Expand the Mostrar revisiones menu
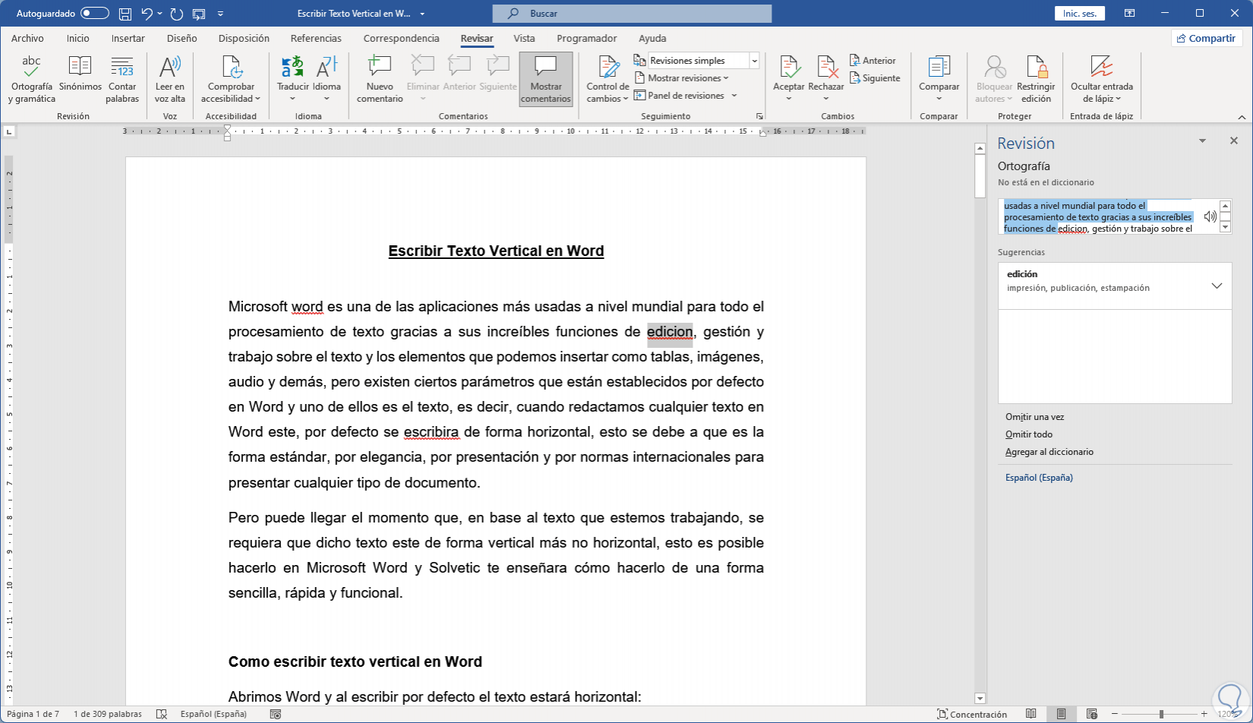 click(688, 78)
